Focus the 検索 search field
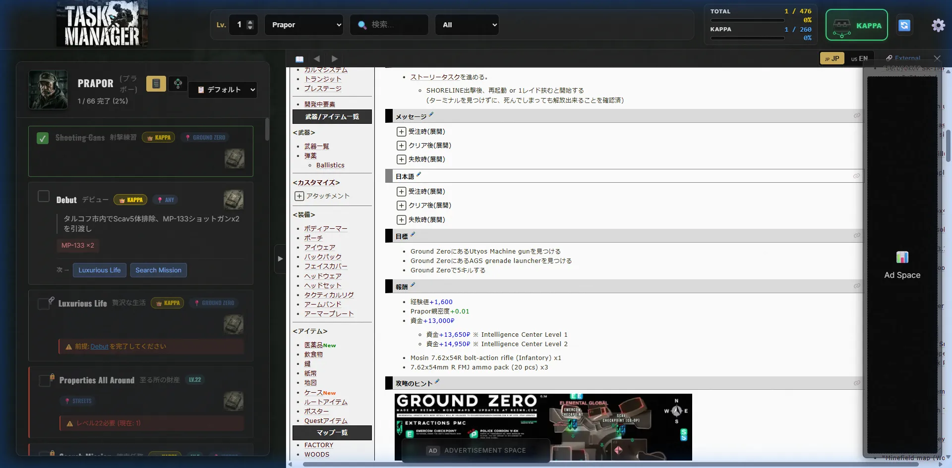The image size is (952, 468). pyautogui.click(x=389, y=25)
